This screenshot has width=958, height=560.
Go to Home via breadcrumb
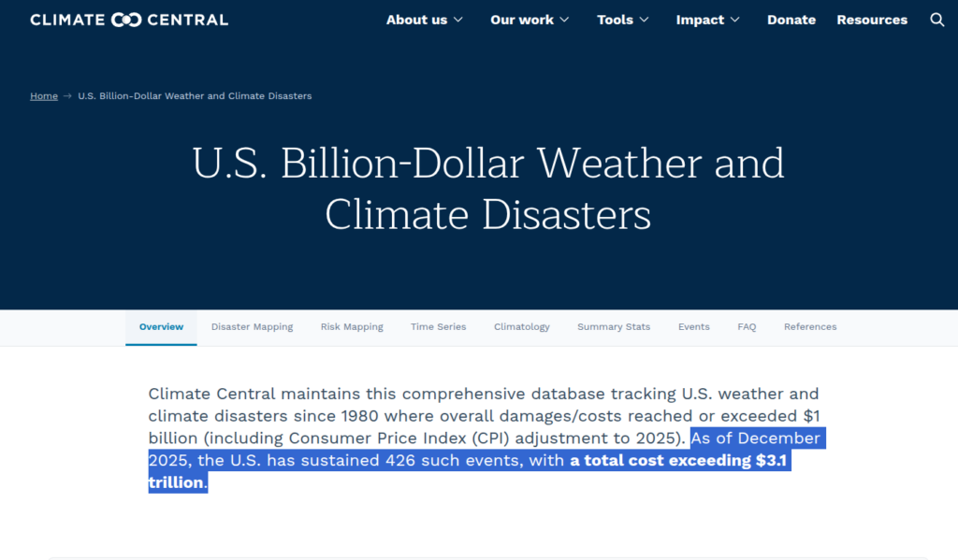tap(44, 96)
